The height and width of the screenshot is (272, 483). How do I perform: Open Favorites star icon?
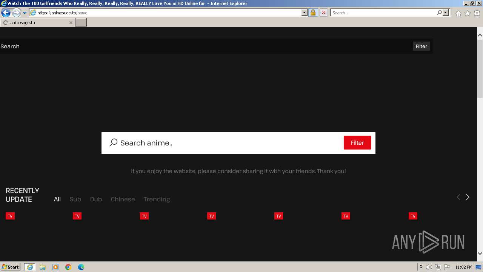[468, 13]
